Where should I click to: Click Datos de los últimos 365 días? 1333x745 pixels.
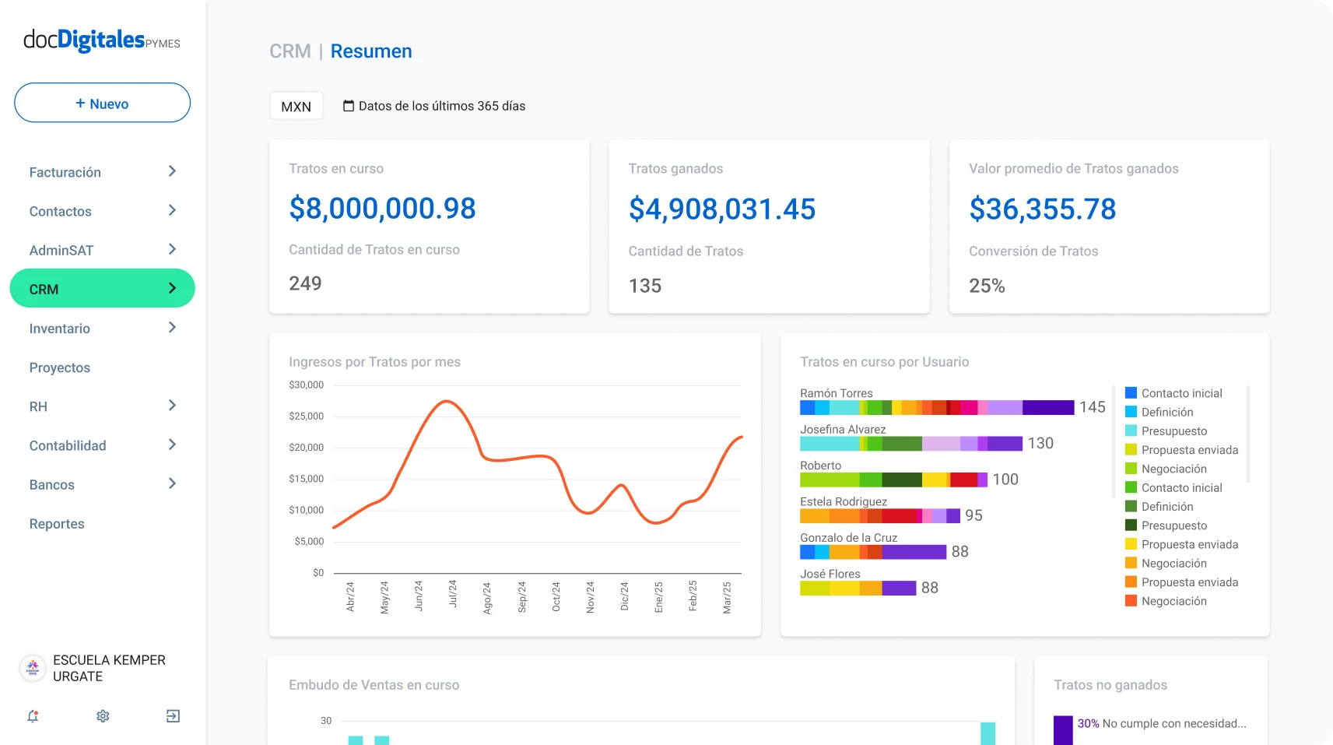[x=442, y=106]
